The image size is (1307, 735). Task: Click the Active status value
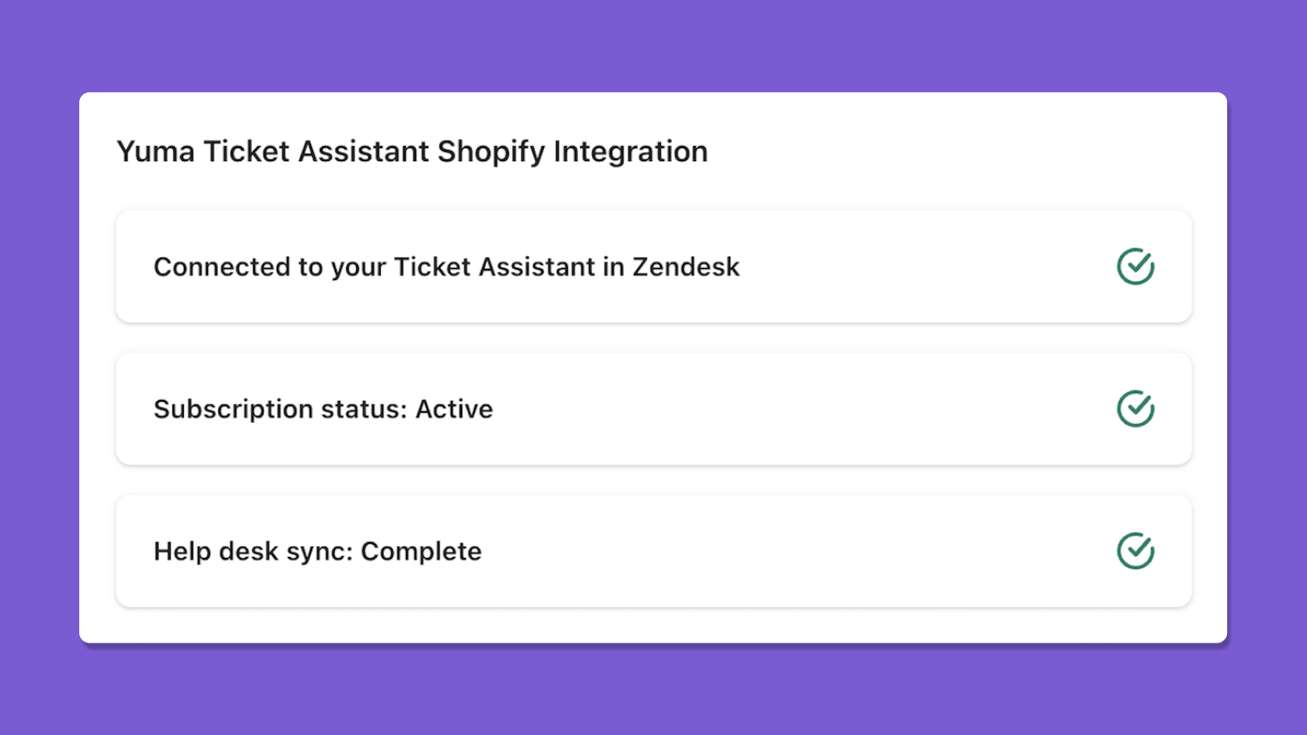pos(454,409)
